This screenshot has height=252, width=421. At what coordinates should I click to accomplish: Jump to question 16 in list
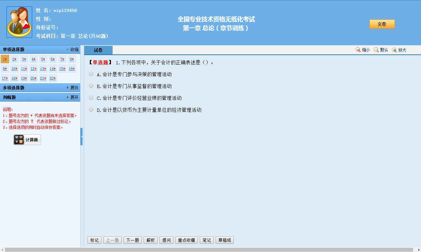(x=72, y=69)
